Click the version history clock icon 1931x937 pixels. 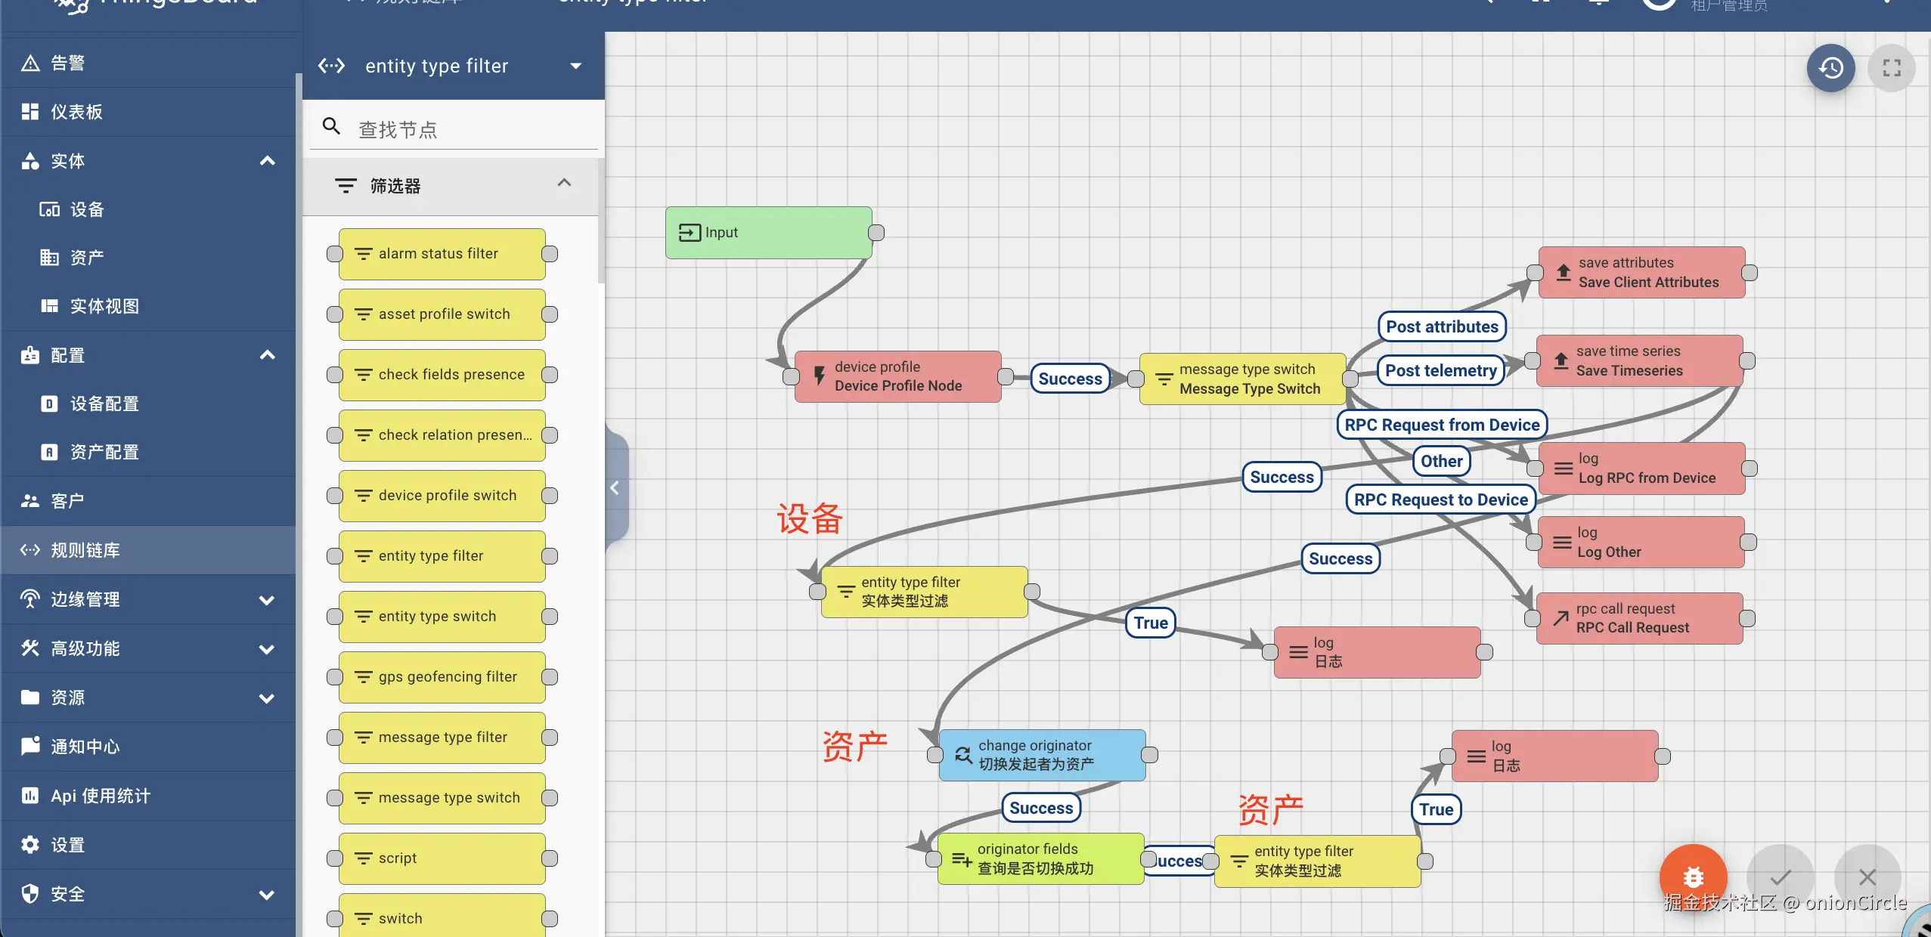(x=1830, y=68)
